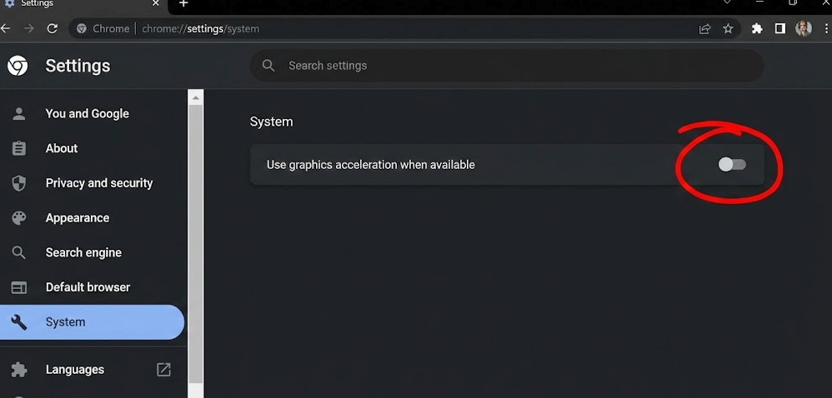The height and width of the screenshot is (398, 832).
Task: Click the share page icon in address bar
Action: pyautogui.click(x=705, y=28)
